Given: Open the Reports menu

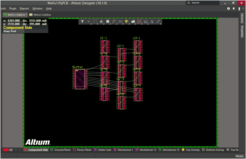Looking at the screenshot, I should pos(24,9).
